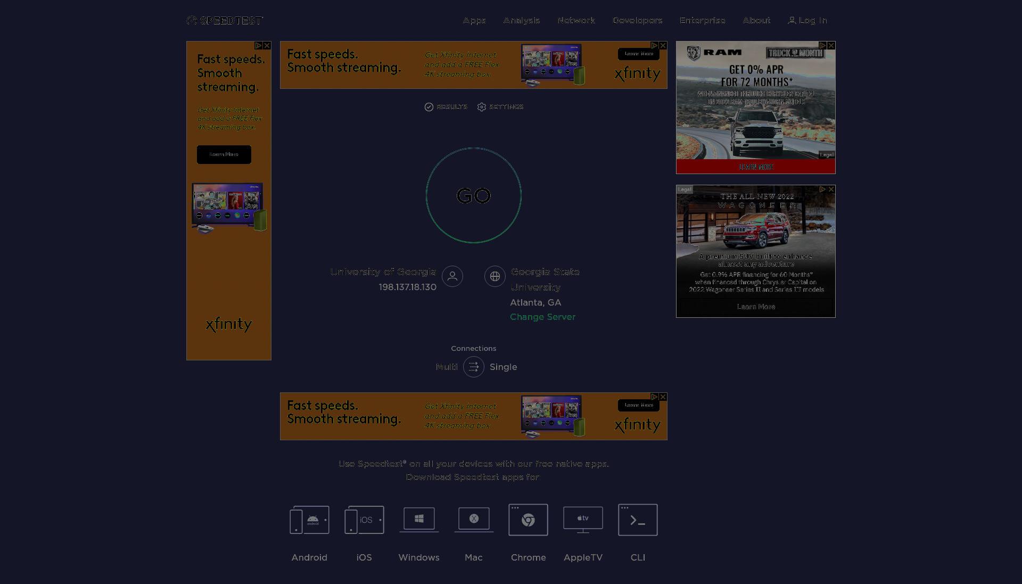Open Settings page
The image size is (1022, 584).
500,107
